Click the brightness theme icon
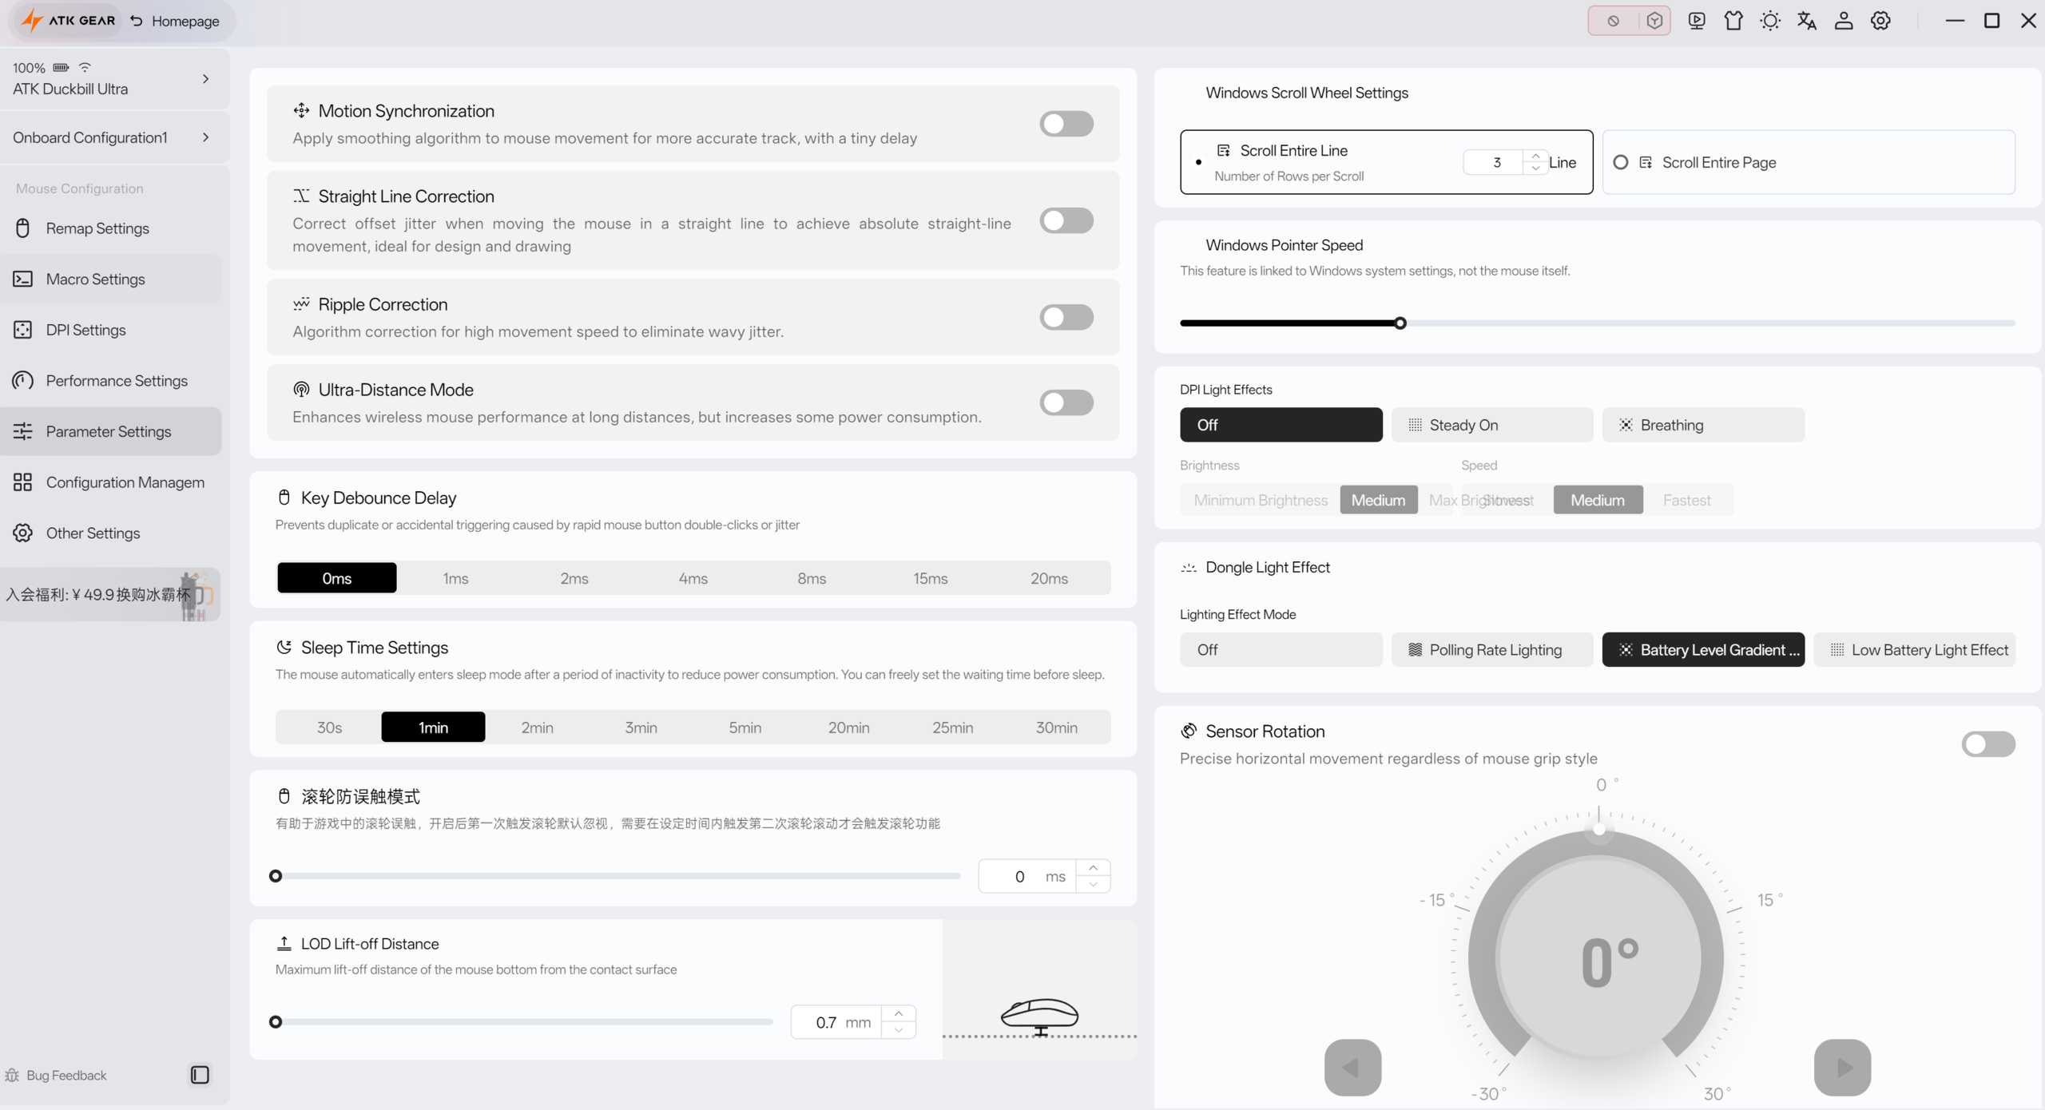Image resolution: width=2045 pixels, height=1110 pixels. (x=1769, y=21)
